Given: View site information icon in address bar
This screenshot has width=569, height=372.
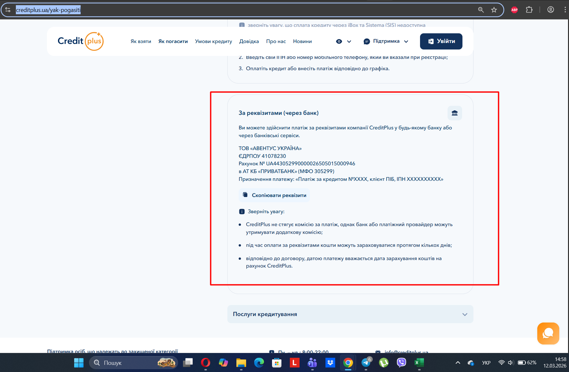Looking at the screenshot, I should (x=8, y=10).
